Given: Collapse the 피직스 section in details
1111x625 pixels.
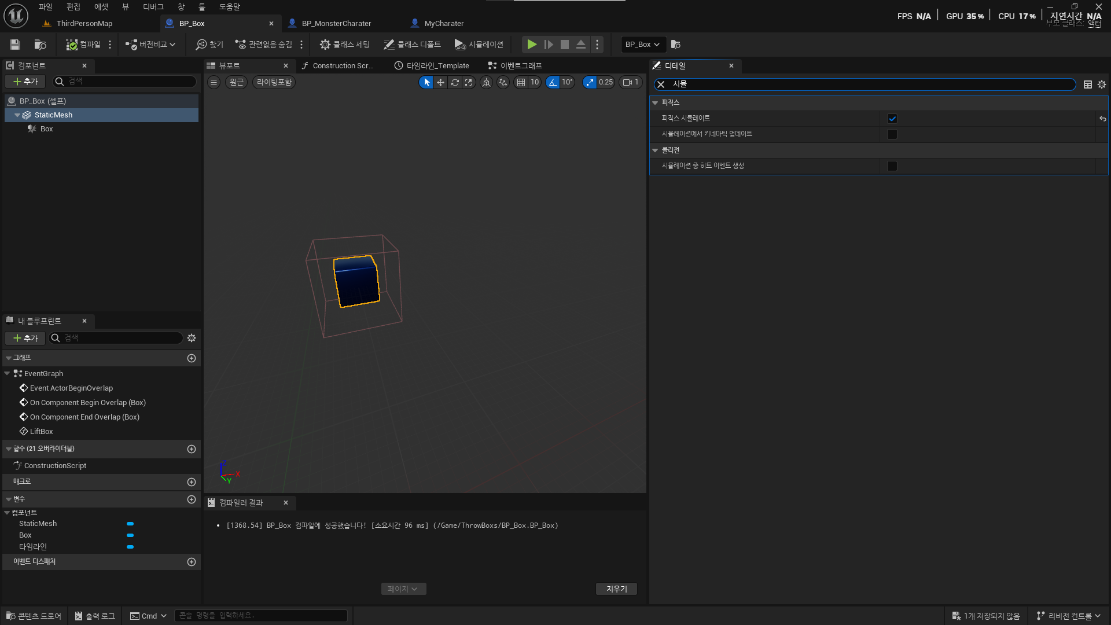Looking at the screenshot, I should click(x=655, y=102).
